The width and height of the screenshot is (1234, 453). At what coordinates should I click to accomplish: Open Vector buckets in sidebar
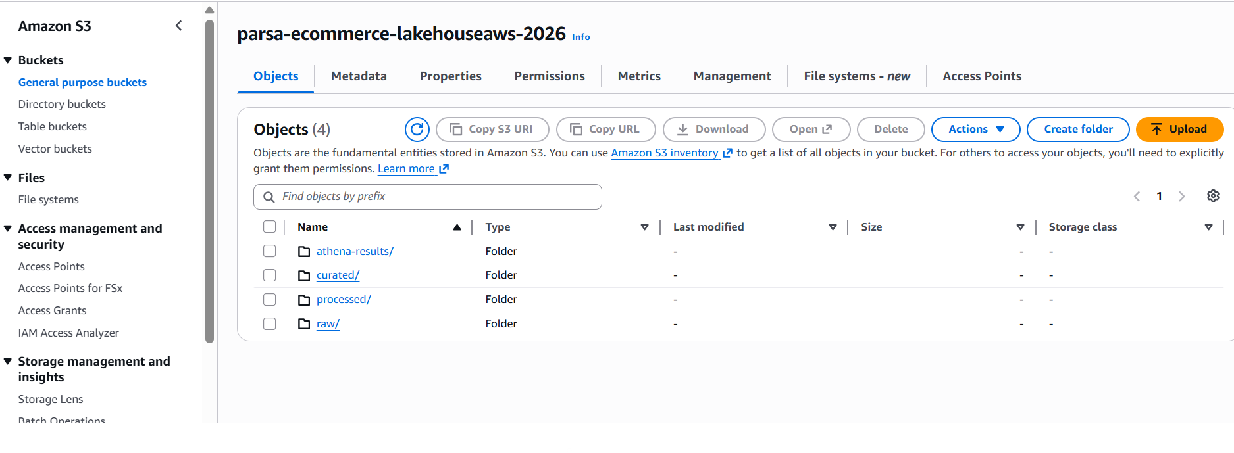55,149
